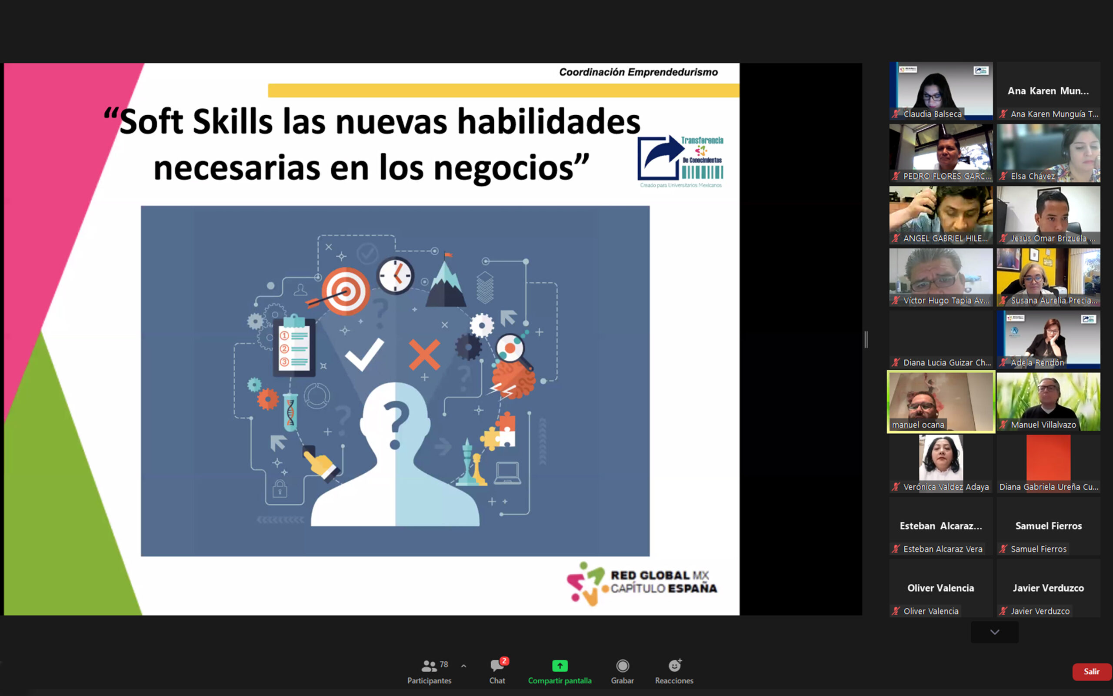Open the Chat icon with 2 notifications
Screen dimensions: 1113x696
pos(497,666)
